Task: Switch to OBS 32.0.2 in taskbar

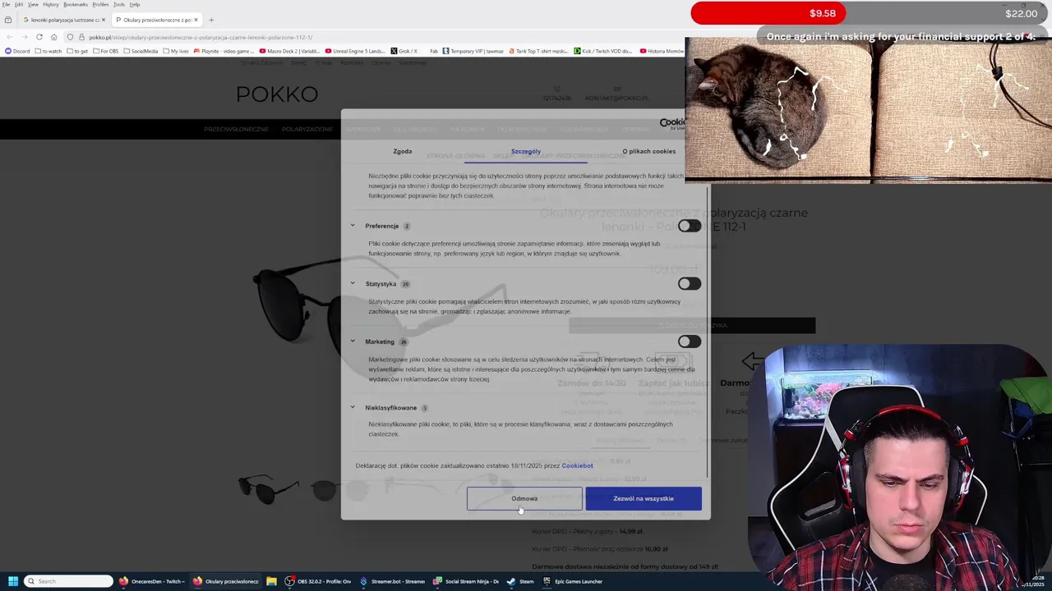Action: point(317,581)
